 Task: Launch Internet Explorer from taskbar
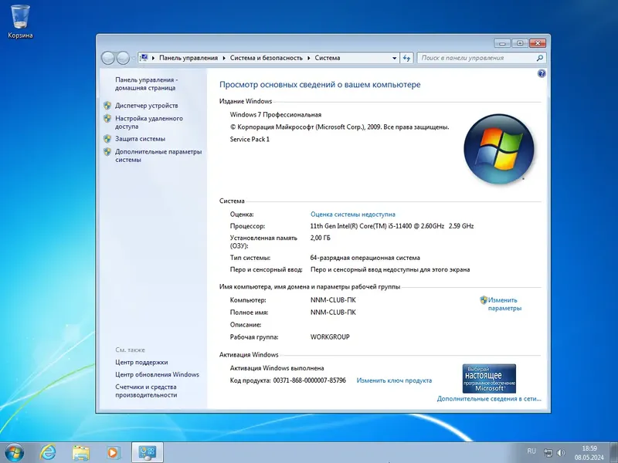[x=48, y=452]
